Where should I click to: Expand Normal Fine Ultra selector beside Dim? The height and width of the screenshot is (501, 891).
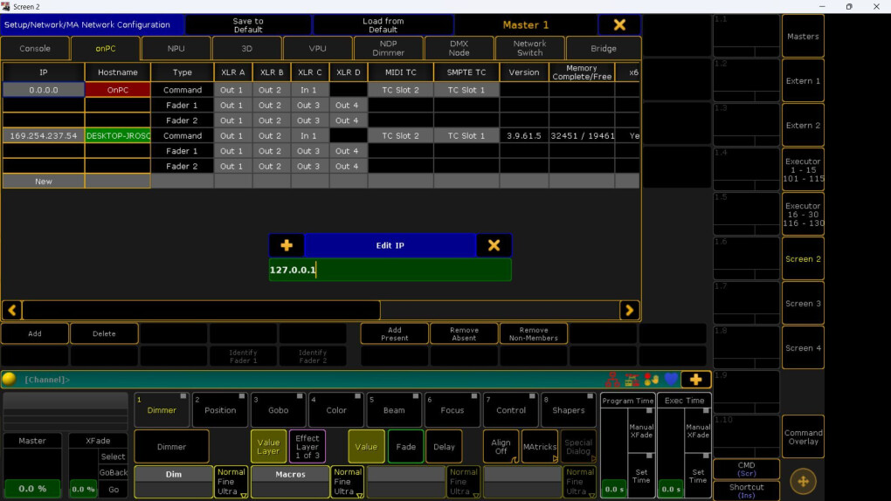click(x=231, y=482)
